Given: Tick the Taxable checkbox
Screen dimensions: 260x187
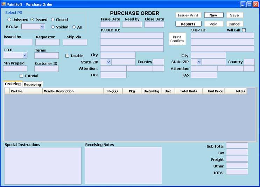Looking at the screenshot, I should (67, 56).
